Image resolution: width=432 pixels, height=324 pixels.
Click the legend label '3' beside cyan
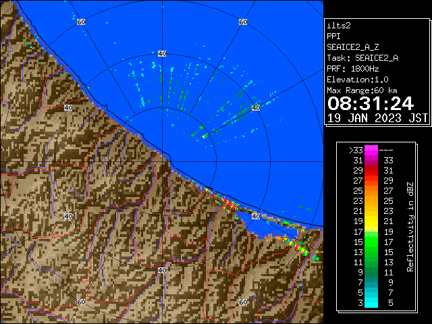360,303
